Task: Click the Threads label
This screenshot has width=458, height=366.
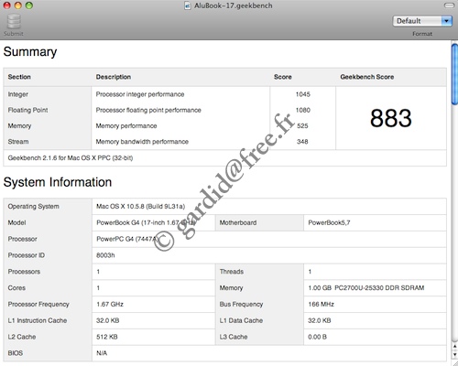Action: 232,272
